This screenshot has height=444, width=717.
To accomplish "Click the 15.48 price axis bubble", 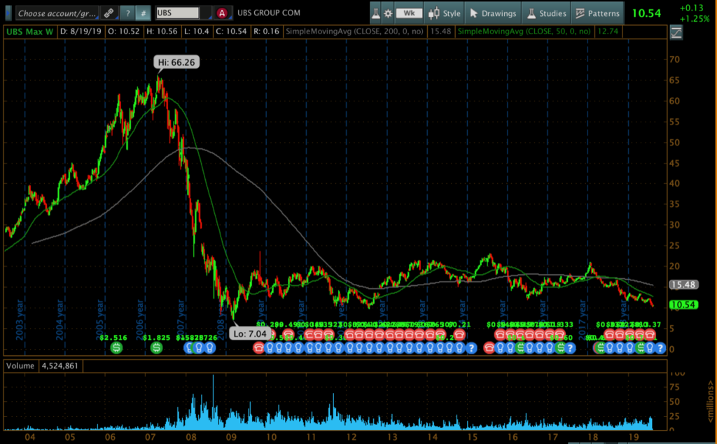I will point(683,285).
